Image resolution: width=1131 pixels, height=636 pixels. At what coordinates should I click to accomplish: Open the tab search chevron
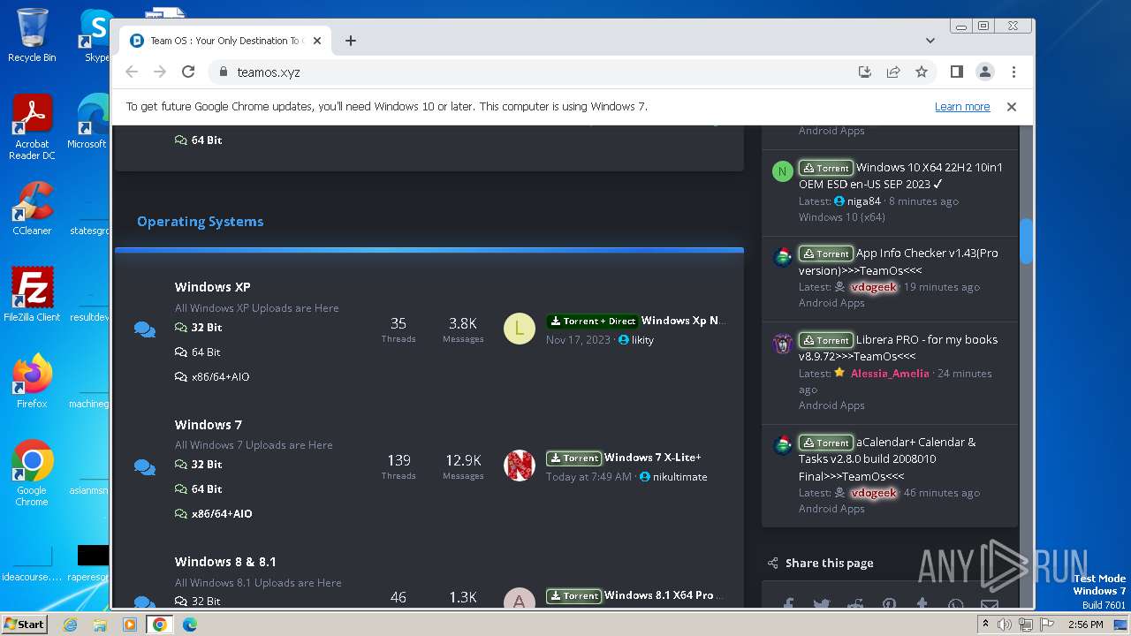point(930,41)
